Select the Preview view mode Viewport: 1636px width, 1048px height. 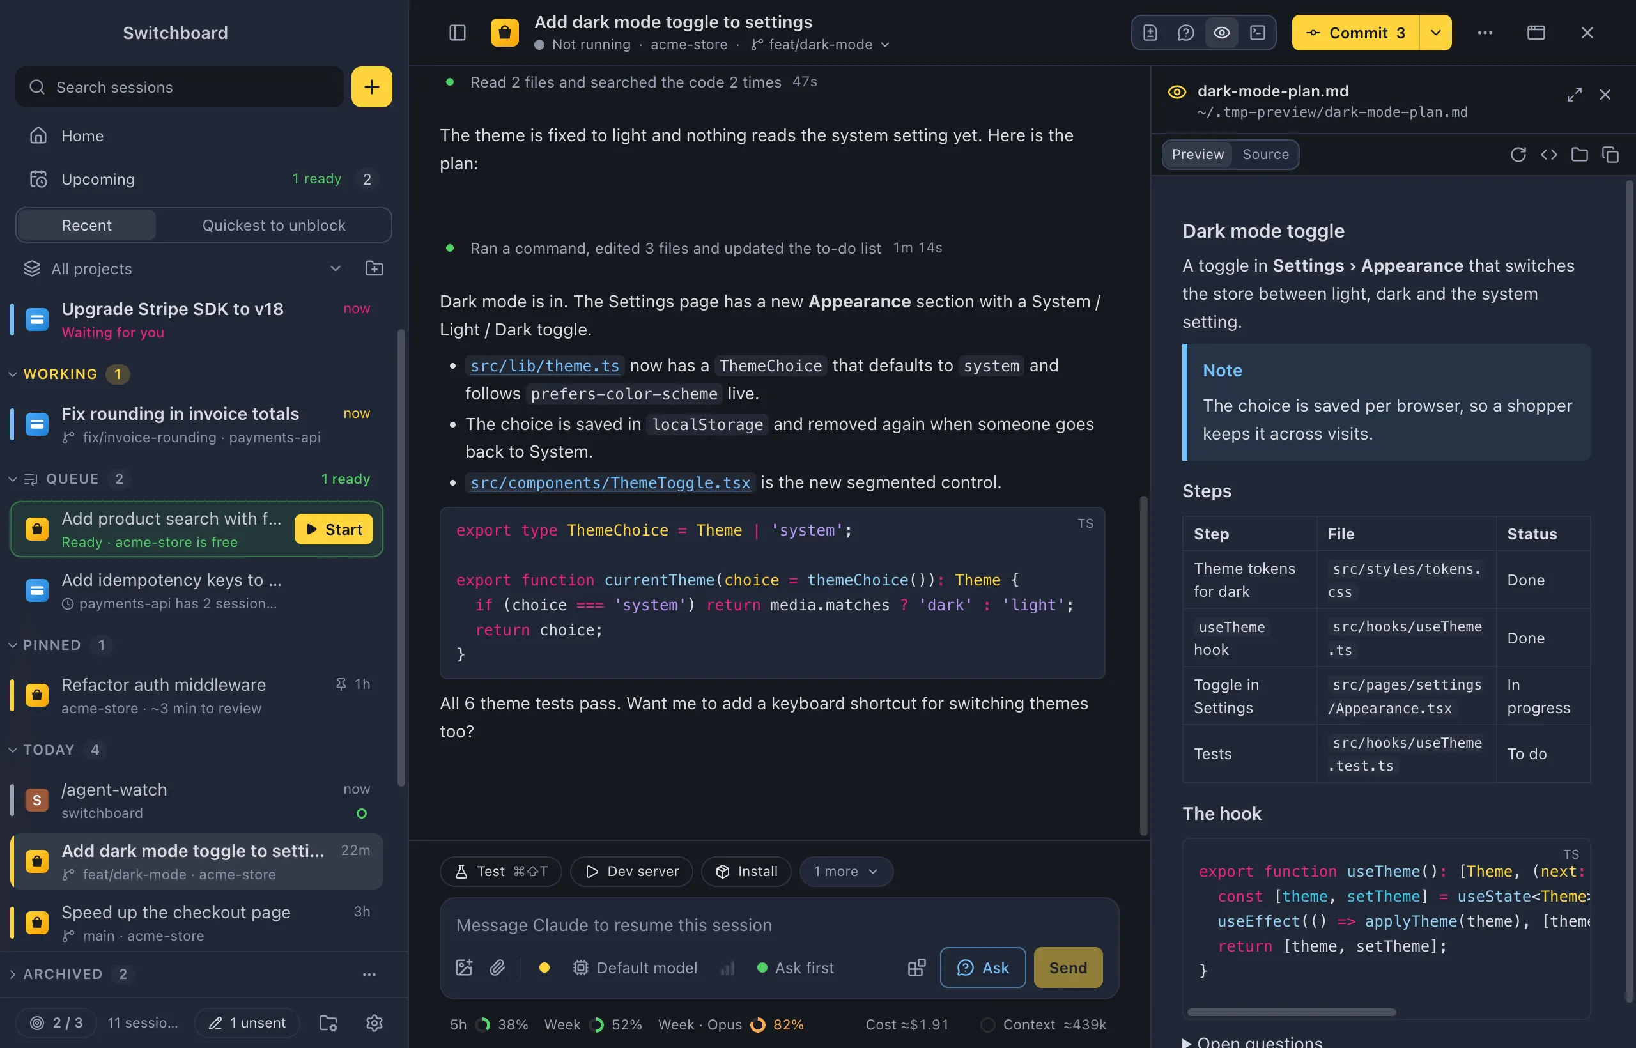[x=1197, y=155]
